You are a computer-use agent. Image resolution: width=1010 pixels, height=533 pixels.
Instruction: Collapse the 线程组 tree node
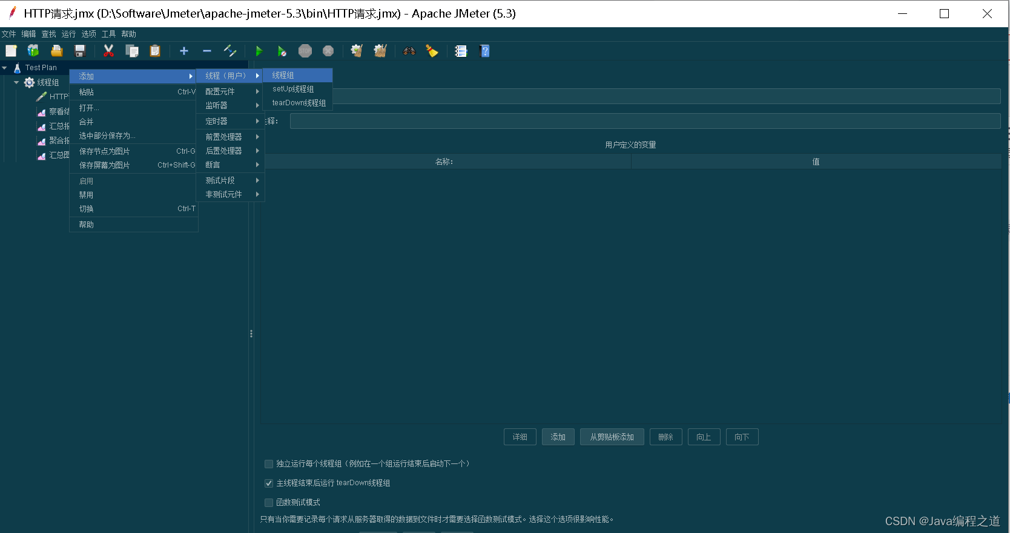[16, 82]
